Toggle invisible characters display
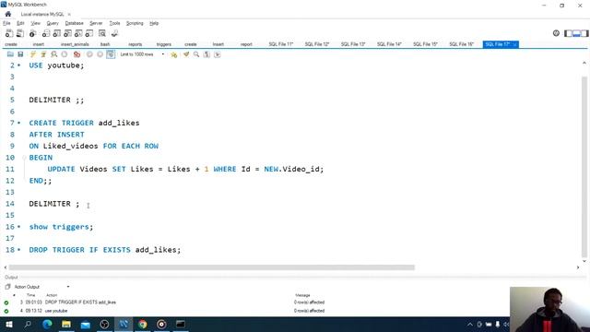 click(206, 54)
